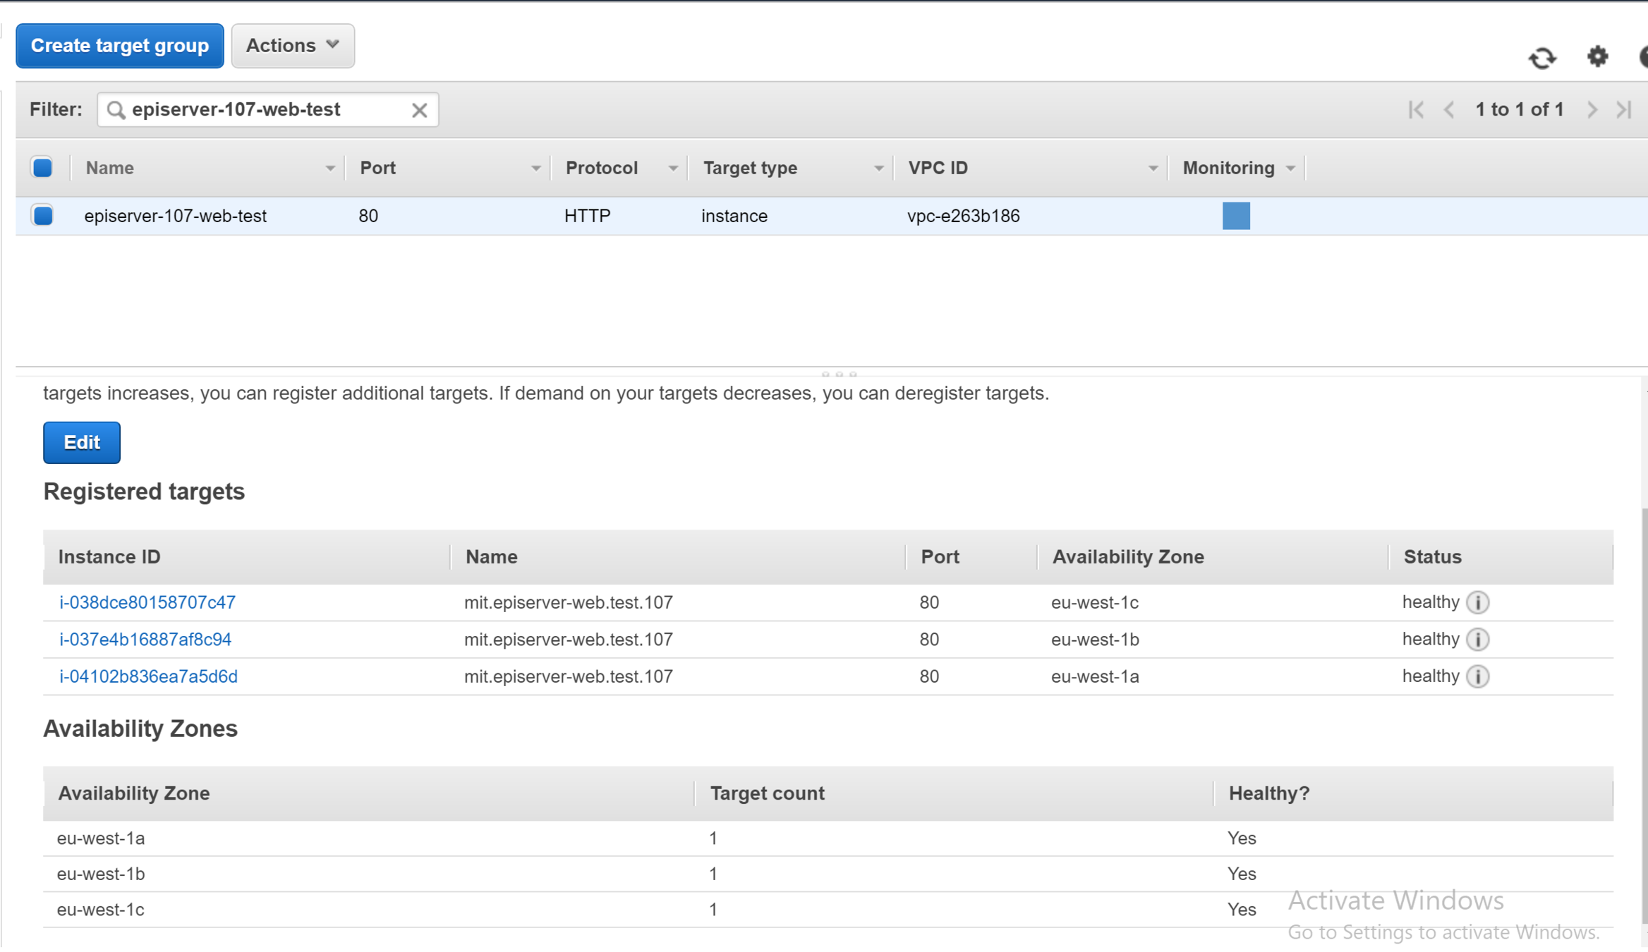Show health info for eu-west-1c target
Viewport: 1648px width, 952px height.
(1477, 602)
